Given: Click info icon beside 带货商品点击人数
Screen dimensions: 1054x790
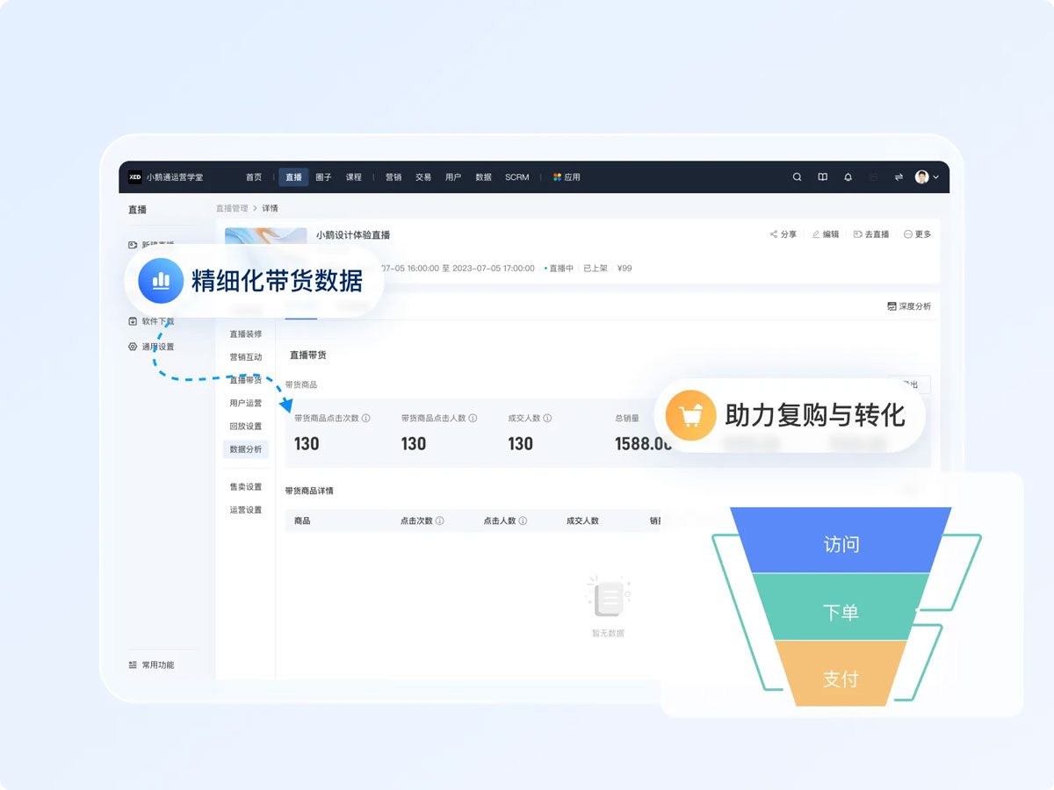Looking at the screenshot, I should coord(473,419).
